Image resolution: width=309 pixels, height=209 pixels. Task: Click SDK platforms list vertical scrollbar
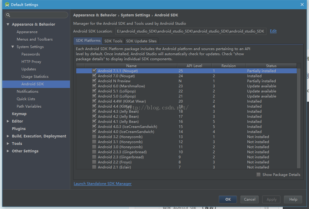click(299, 118)
